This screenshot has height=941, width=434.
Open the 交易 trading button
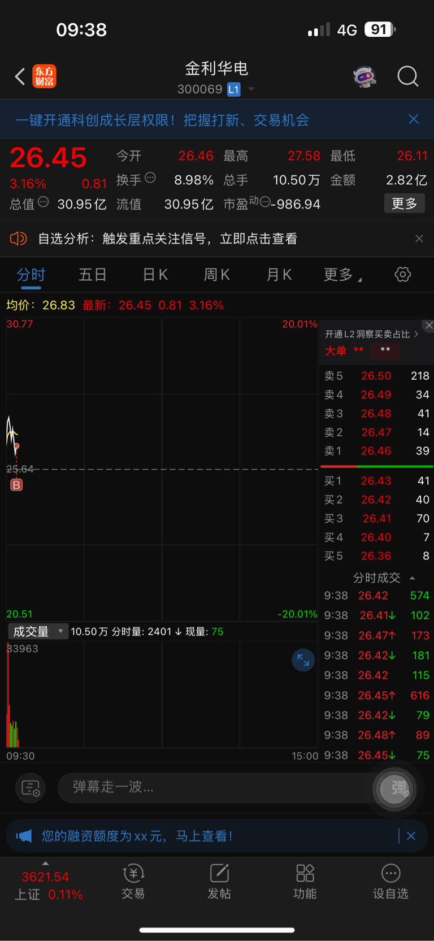click(x=133, y=882)
